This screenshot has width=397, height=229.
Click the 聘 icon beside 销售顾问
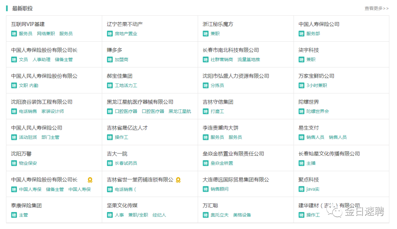pos(205,189)
